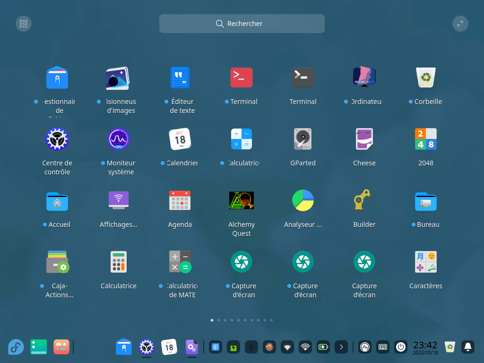Open the blue Calculatrice app
The width and height of the screenshot is (484, 363).
click(242, 139)
